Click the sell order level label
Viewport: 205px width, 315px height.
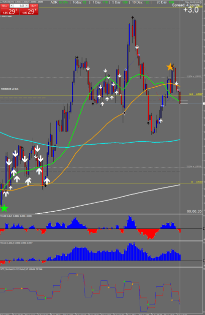(10, 89)
